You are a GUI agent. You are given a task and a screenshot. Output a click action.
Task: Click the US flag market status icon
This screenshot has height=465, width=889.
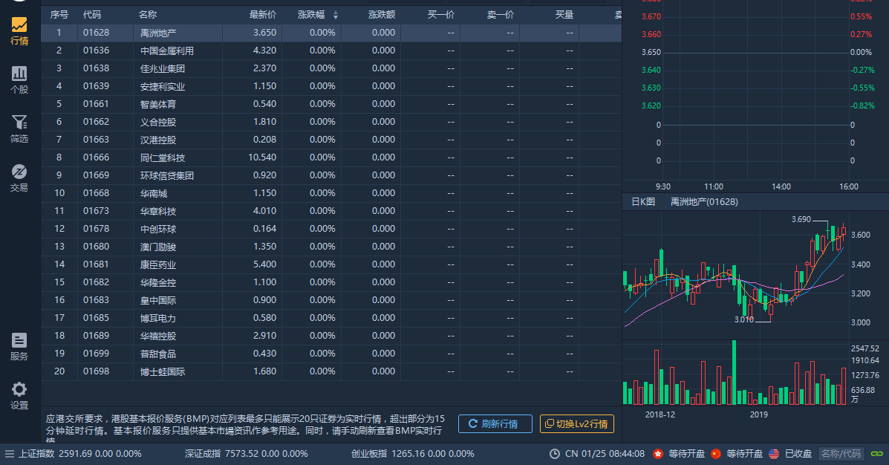[x=774, y=454]
